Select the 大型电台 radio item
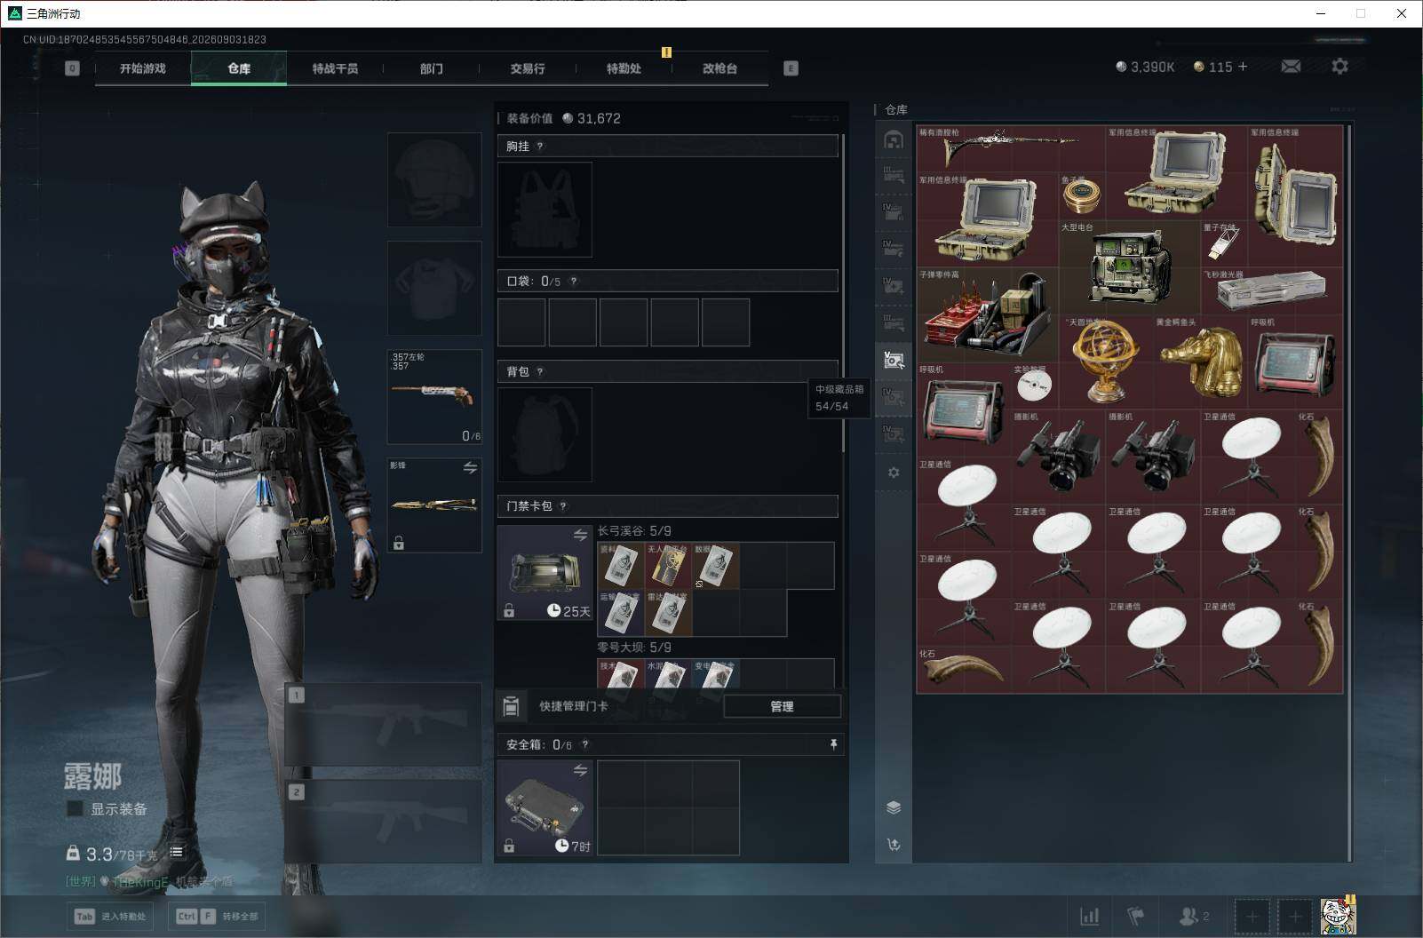This screenshot has height=938, width=1423. point(1129,267)
